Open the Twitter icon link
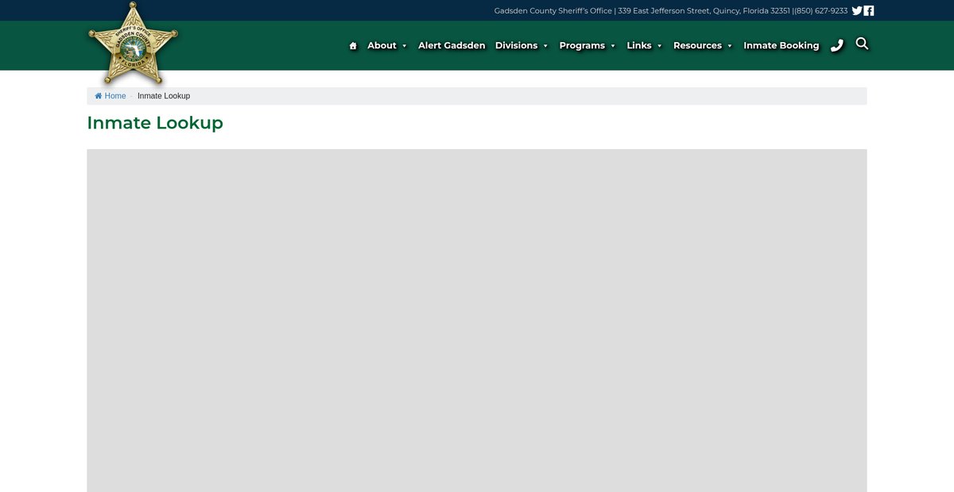Viewport: 954px width, 492px height. click(857, 11)
